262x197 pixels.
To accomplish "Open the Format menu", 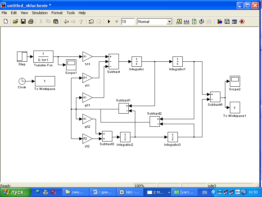I will [57, 13].
